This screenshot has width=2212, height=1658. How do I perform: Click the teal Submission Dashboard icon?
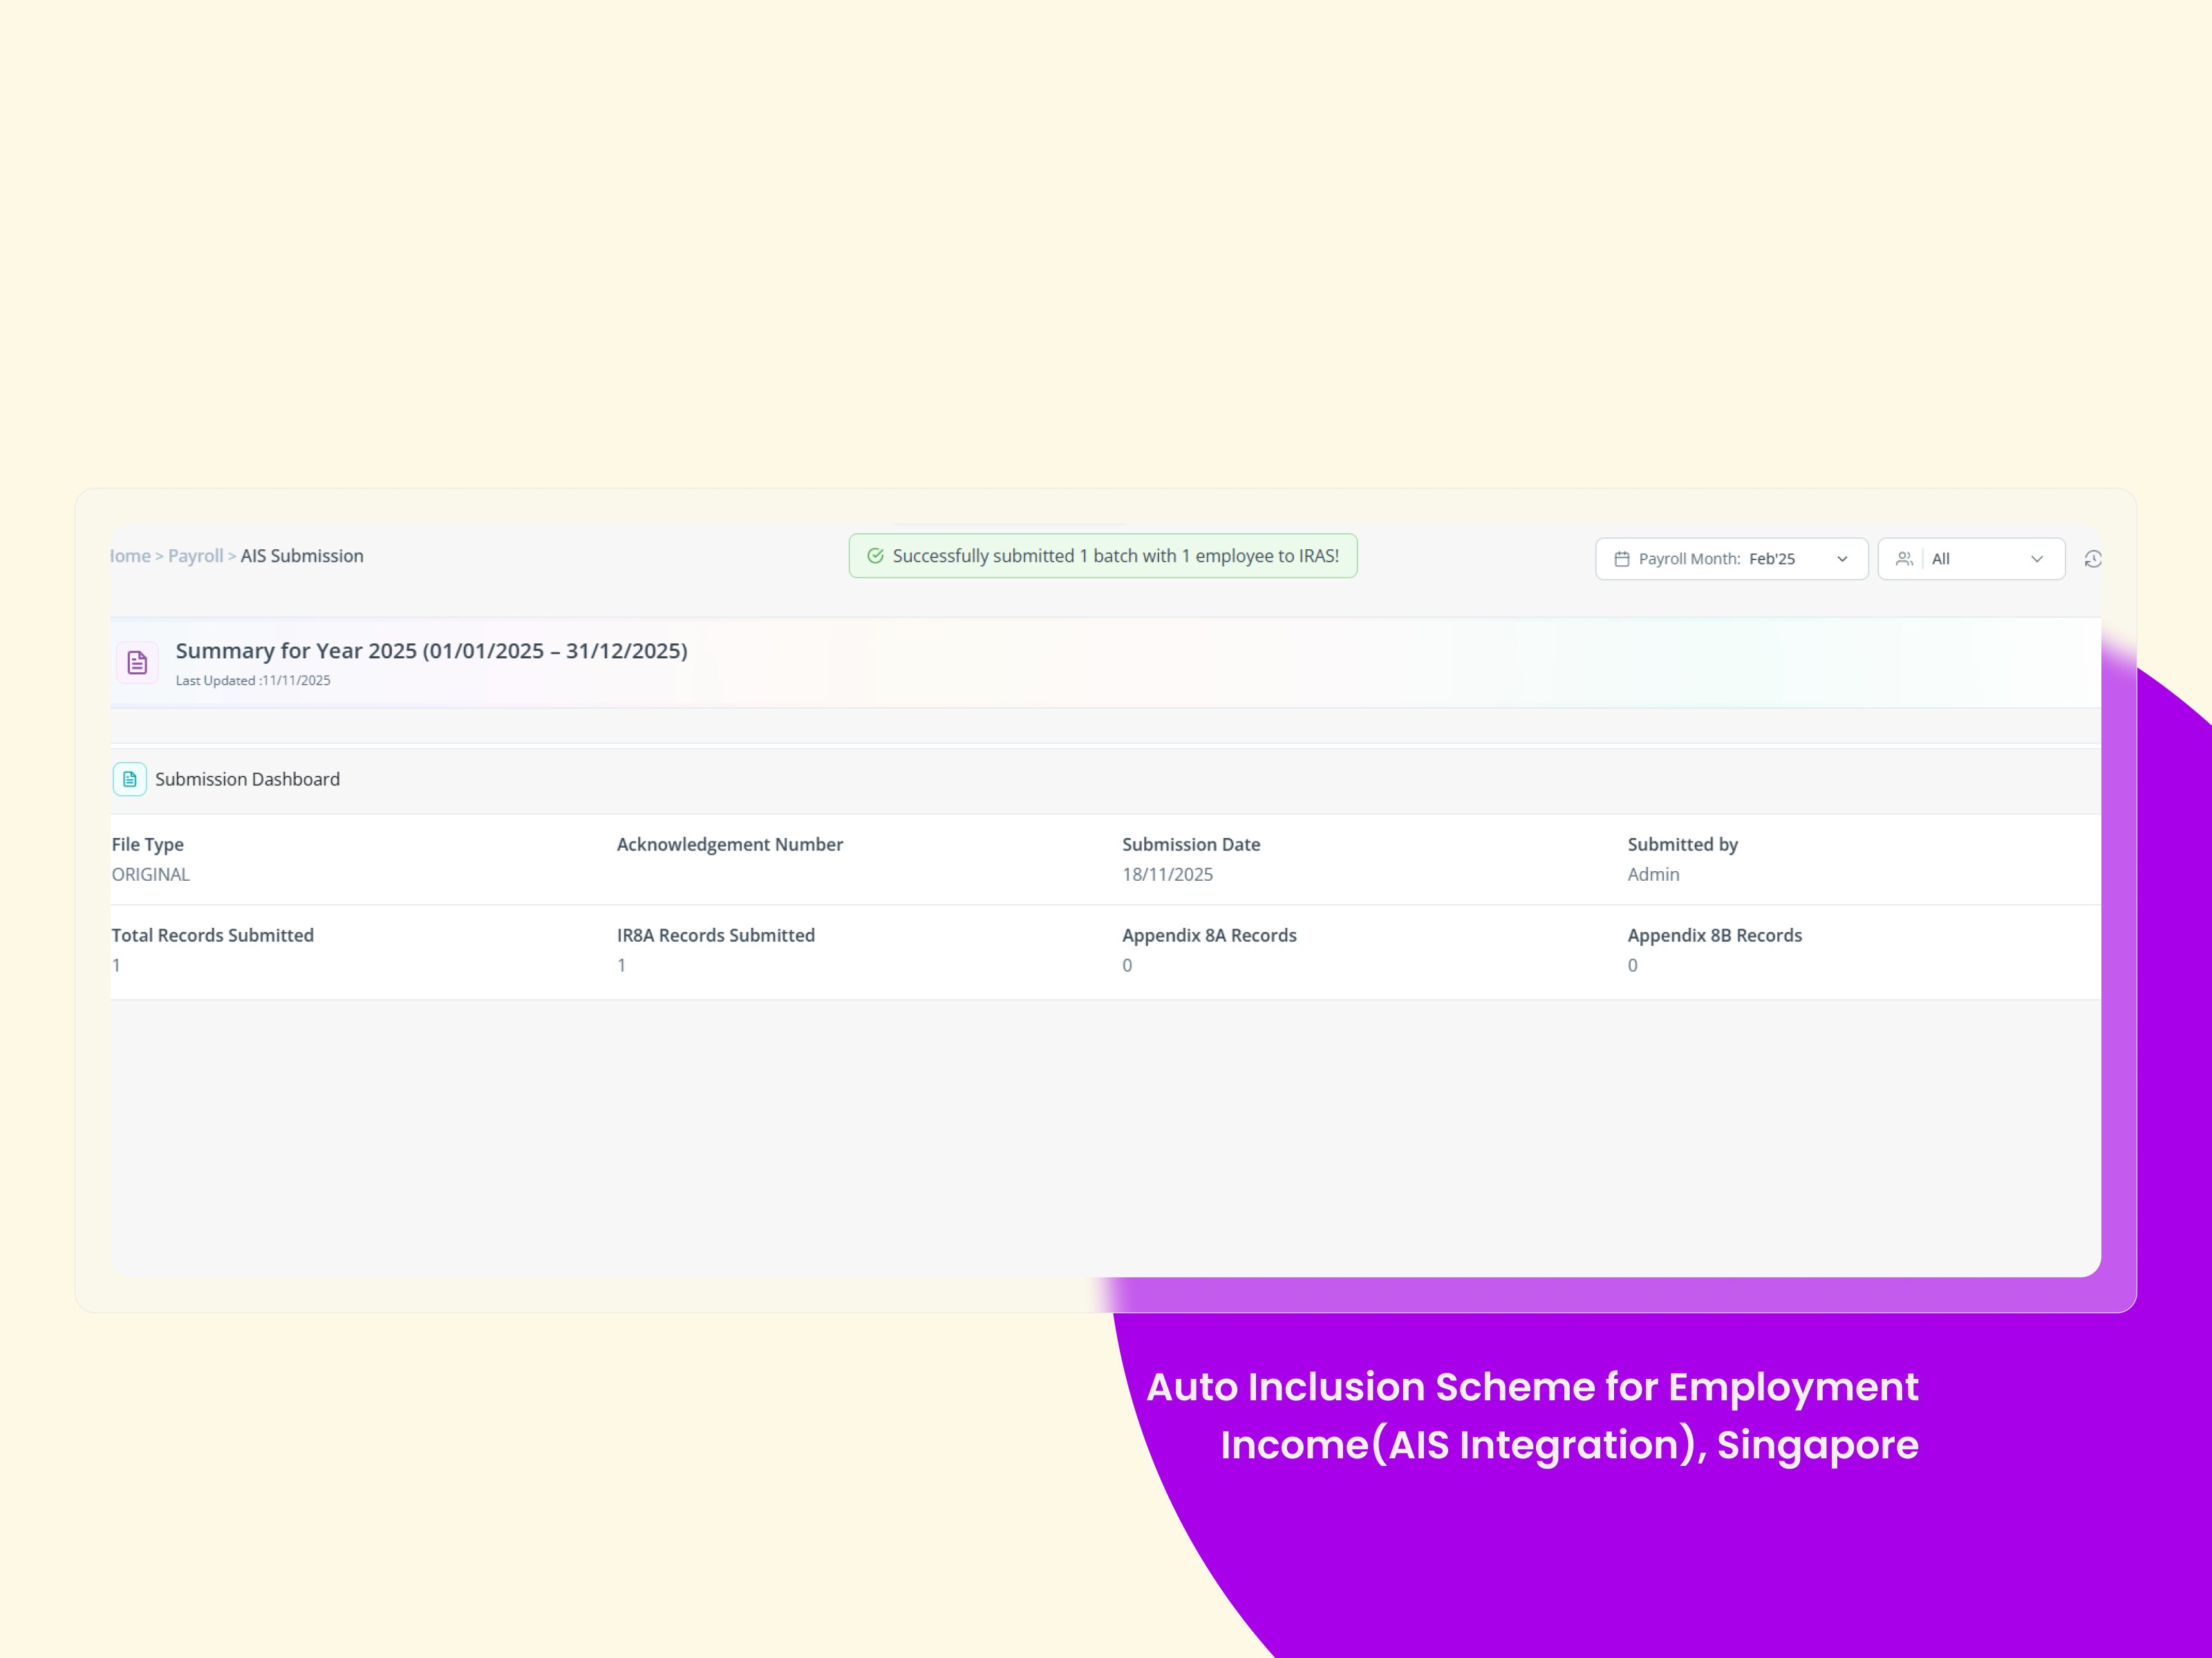(x=130, y=779)
